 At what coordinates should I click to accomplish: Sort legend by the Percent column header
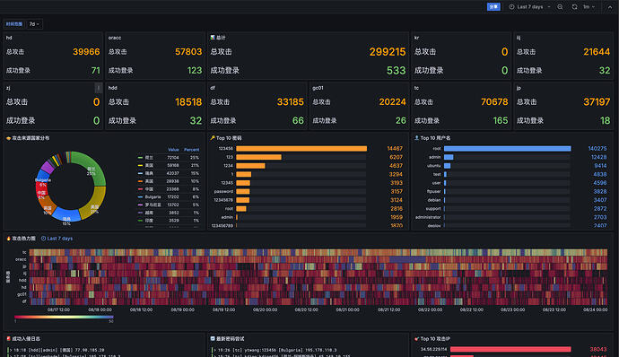(x=191, y=150)
